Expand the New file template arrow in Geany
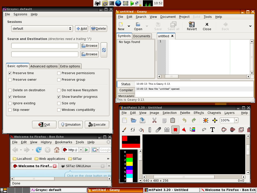 (129, 26)
